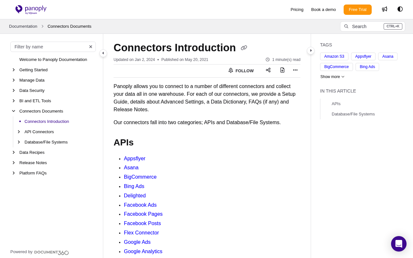Follow this article with bell icon
Image resolution: width=413 pixels, height=258 pixels.
[241, 71]
